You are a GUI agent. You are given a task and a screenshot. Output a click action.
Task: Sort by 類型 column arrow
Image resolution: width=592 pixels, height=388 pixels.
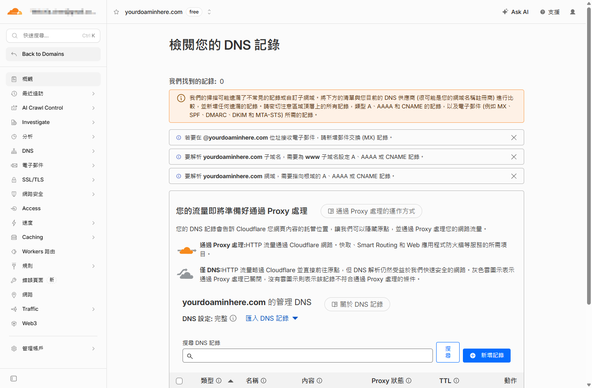click(231, 381)
